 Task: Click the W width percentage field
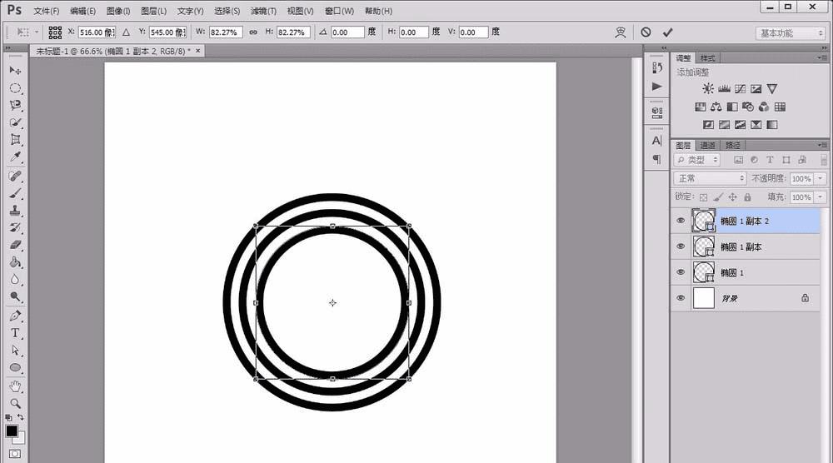pyautogui.click(x=226, y=32)
